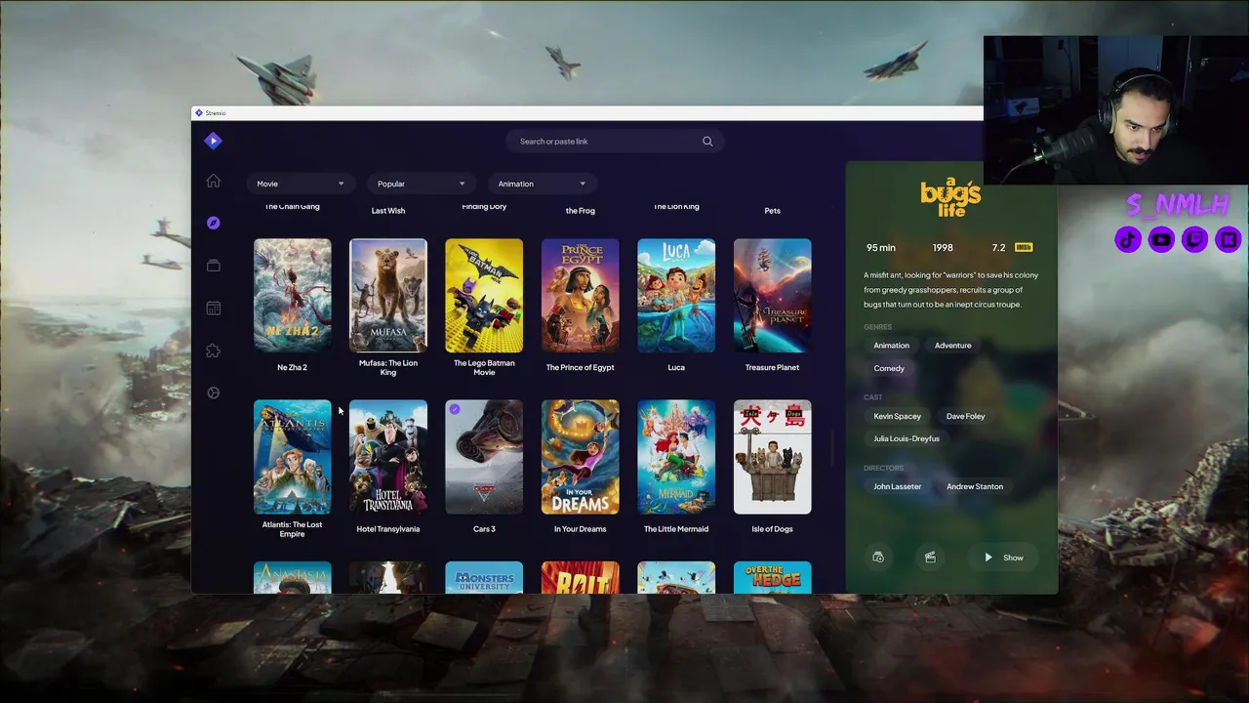Select the Isle of Dogs poster
The height and width of the screenshot is (703, 1249).
click(x=772, y=457)
